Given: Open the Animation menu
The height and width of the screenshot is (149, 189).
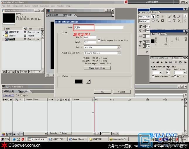Looking at the screenshot, I should (44, 6).
